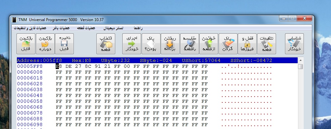The height and width of the screenshot is (129, 331).
Task: Open Device Settings (تنظیمات قطعه) tools icon
Action: click(266, 44)
